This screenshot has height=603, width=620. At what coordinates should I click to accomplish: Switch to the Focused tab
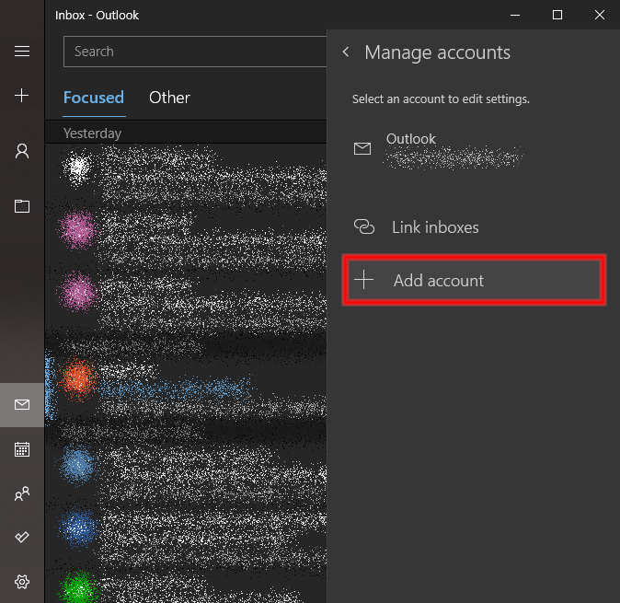(94, 98)
